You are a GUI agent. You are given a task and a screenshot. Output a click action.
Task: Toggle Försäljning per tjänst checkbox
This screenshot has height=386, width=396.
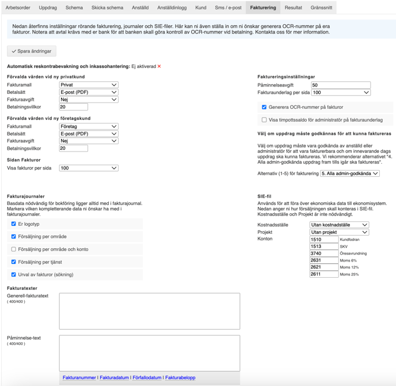point(14,262)
